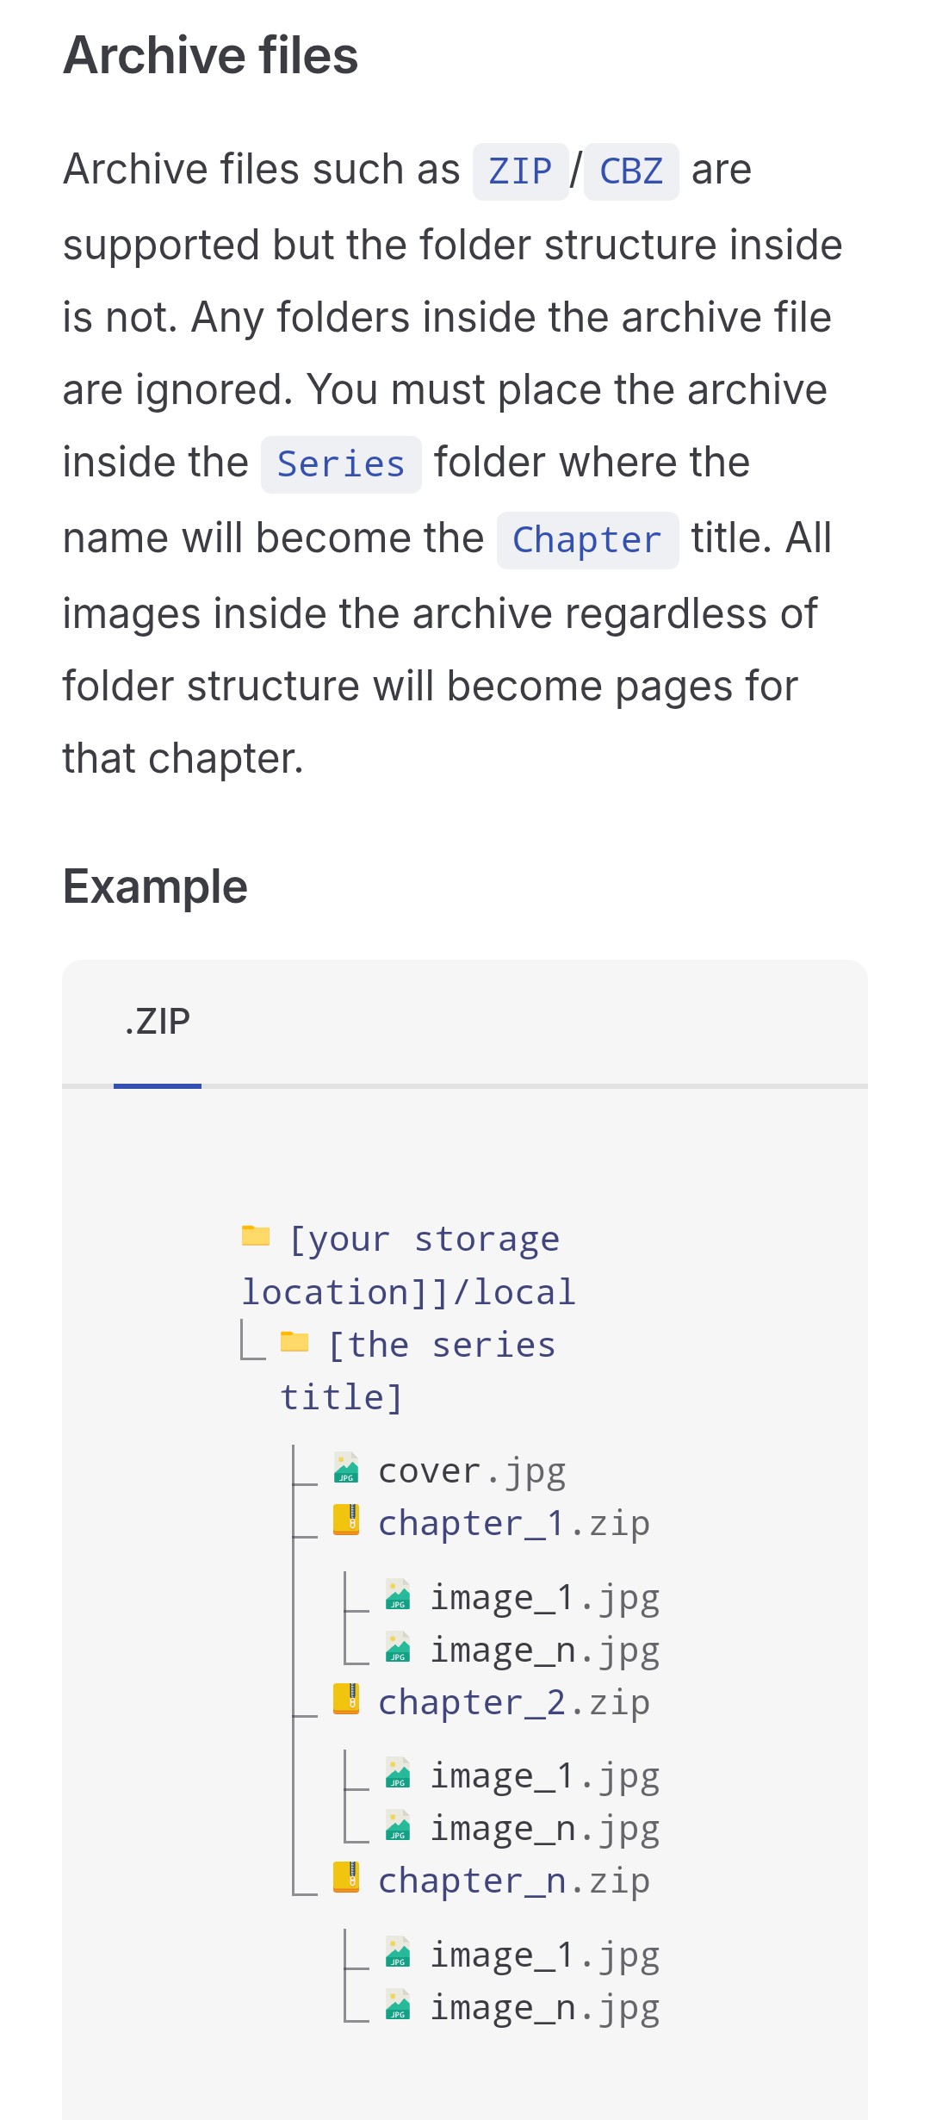Click the folder icon beside "[the series title]"

(x=294, y=1342)
